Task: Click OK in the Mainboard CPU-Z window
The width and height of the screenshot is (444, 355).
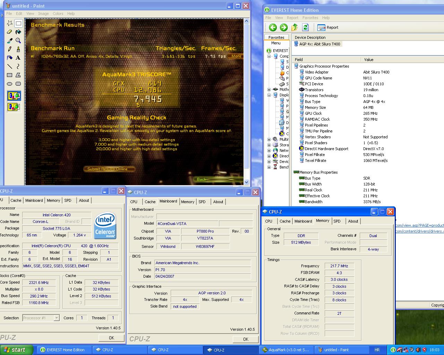Action: [246, 339]
